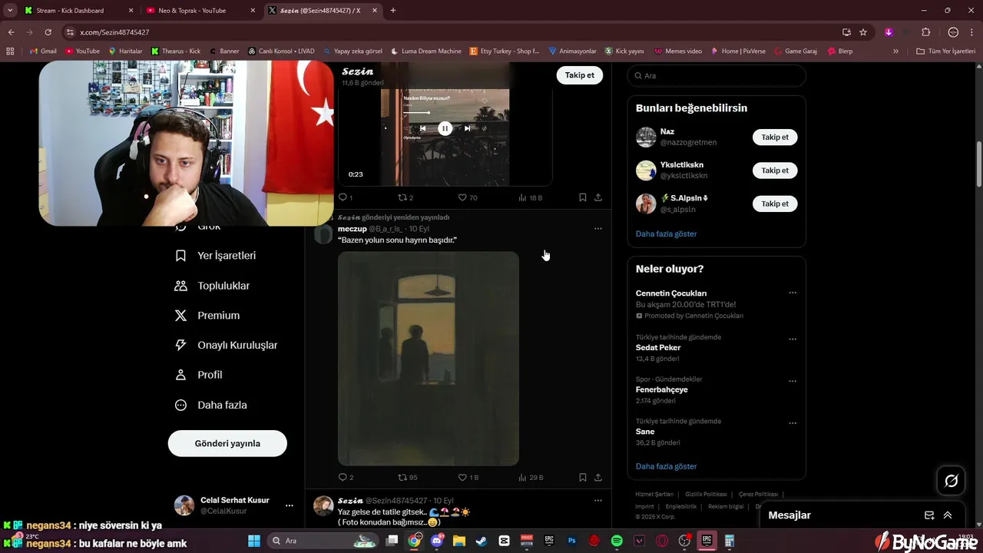Screen dimensions: 983x553
Task: Open Daha fazla in sidebar
Action: 211,405
